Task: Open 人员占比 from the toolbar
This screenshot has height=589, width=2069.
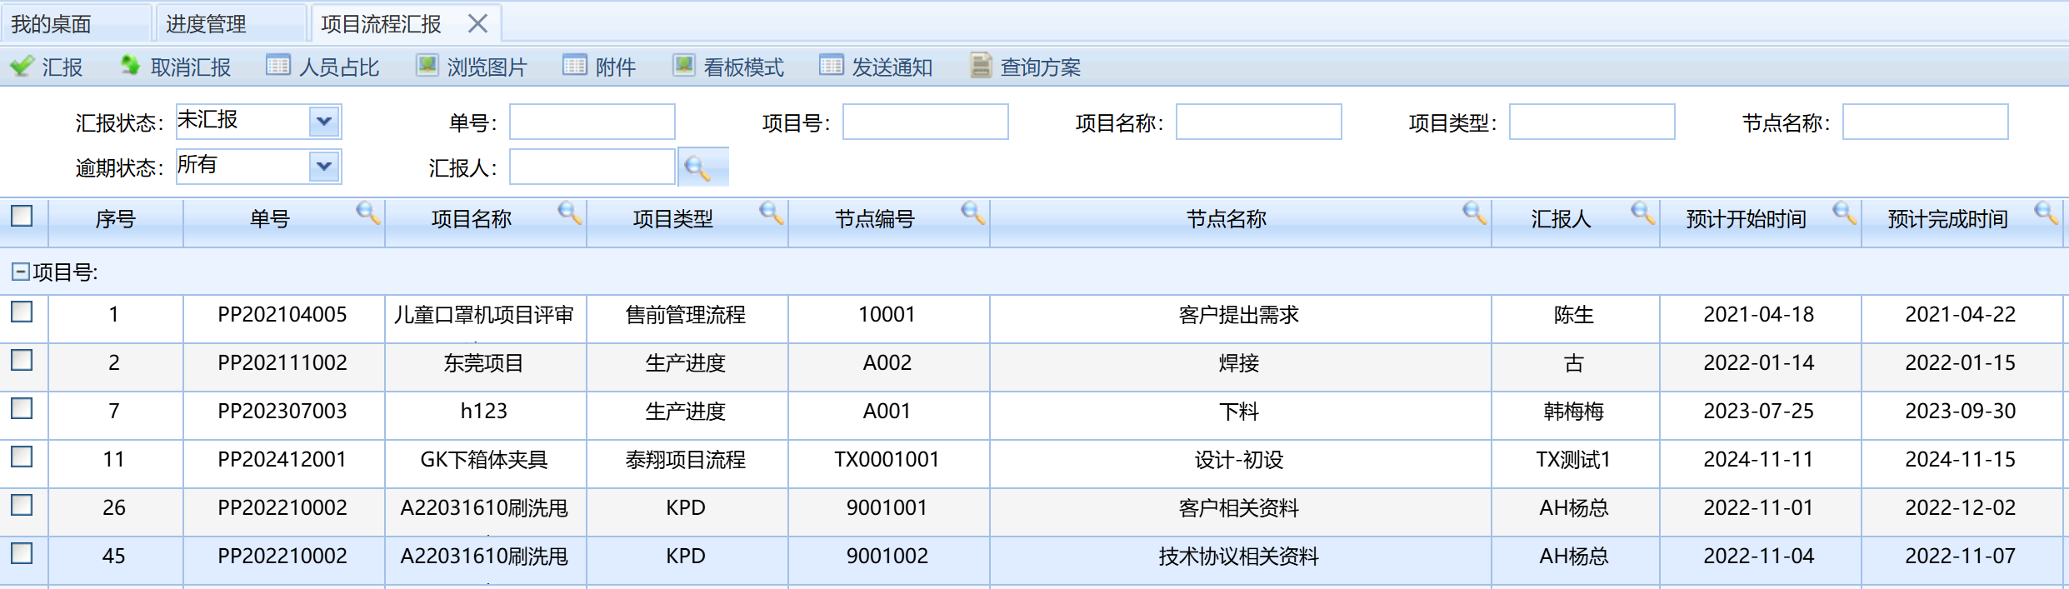Action: tap(278, 66)
